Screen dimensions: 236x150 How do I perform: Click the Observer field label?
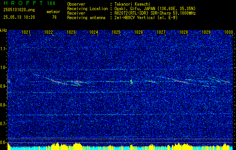[x=76, y=4]
